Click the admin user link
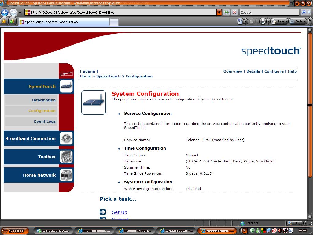The height and width of the screenshot is (235, 313). pyautogui.click(x=89, y=71)
